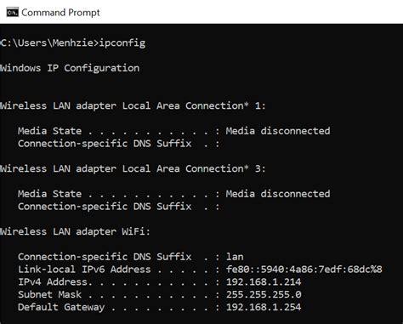403x324 pixels.
Task: Click the subnet mask value 255.255.255.0
Action: pos(264,294)
